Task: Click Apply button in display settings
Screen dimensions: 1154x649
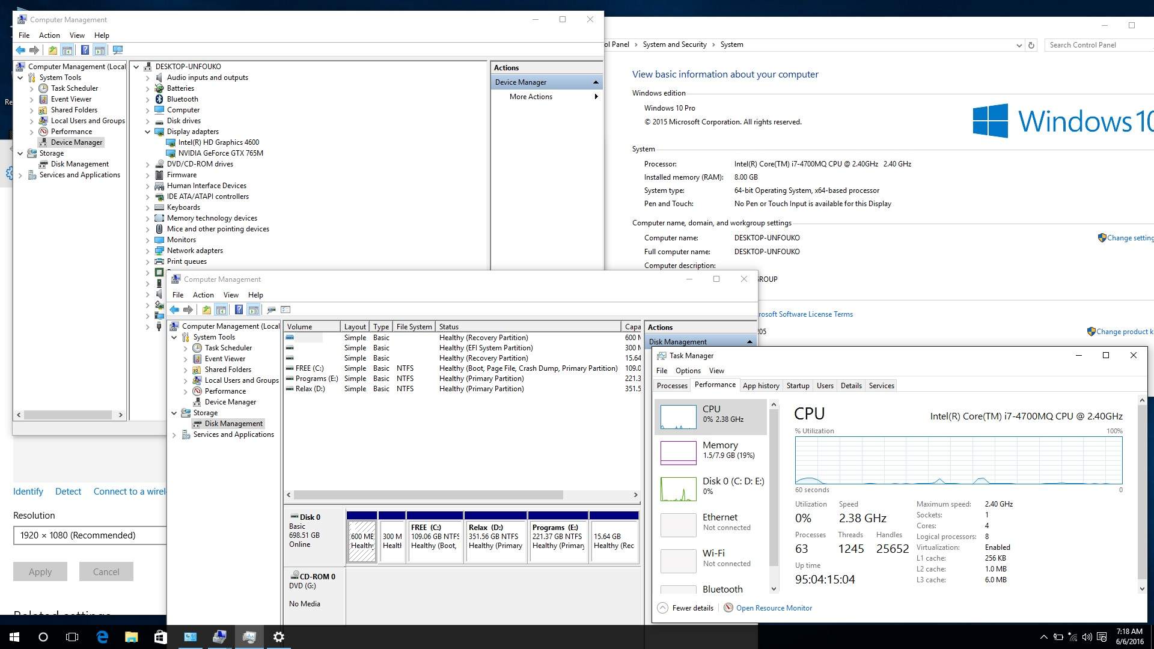Action: pyautogui.click(x=40, y=572)
